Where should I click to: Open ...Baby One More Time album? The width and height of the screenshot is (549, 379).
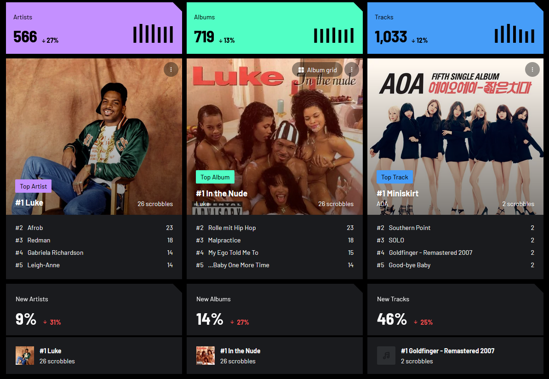[239, 265]
